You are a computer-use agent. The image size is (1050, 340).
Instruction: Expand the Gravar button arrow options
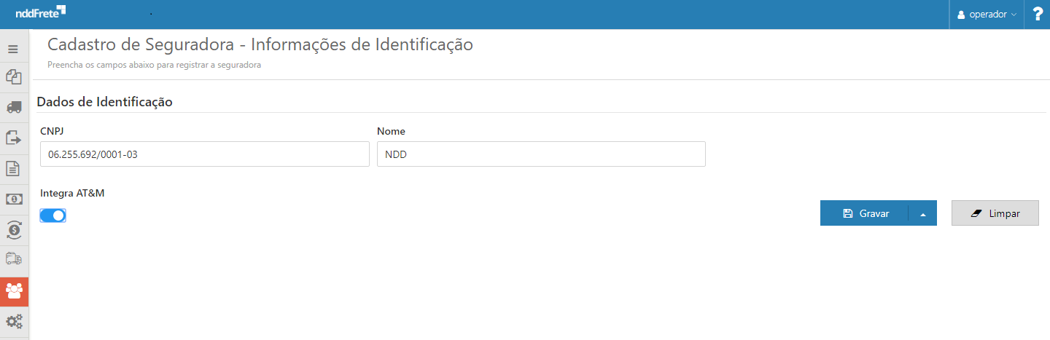pos(922,214)
